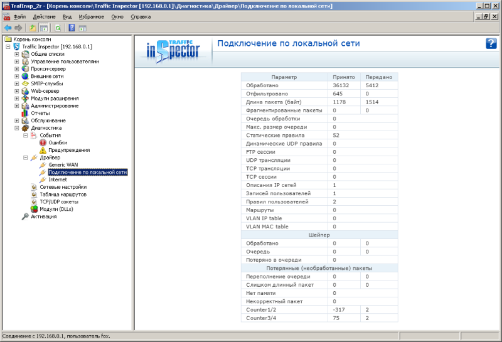Expand the SMTP-службы node

(17, 83)
